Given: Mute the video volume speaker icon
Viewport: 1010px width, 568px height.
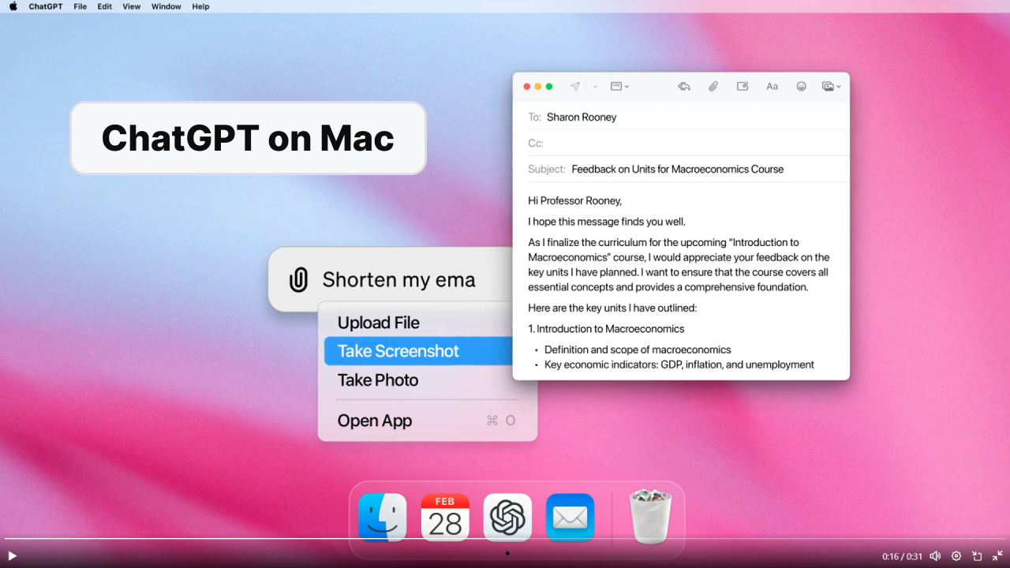Looking at the screenshot, I should tap(935, 556).
